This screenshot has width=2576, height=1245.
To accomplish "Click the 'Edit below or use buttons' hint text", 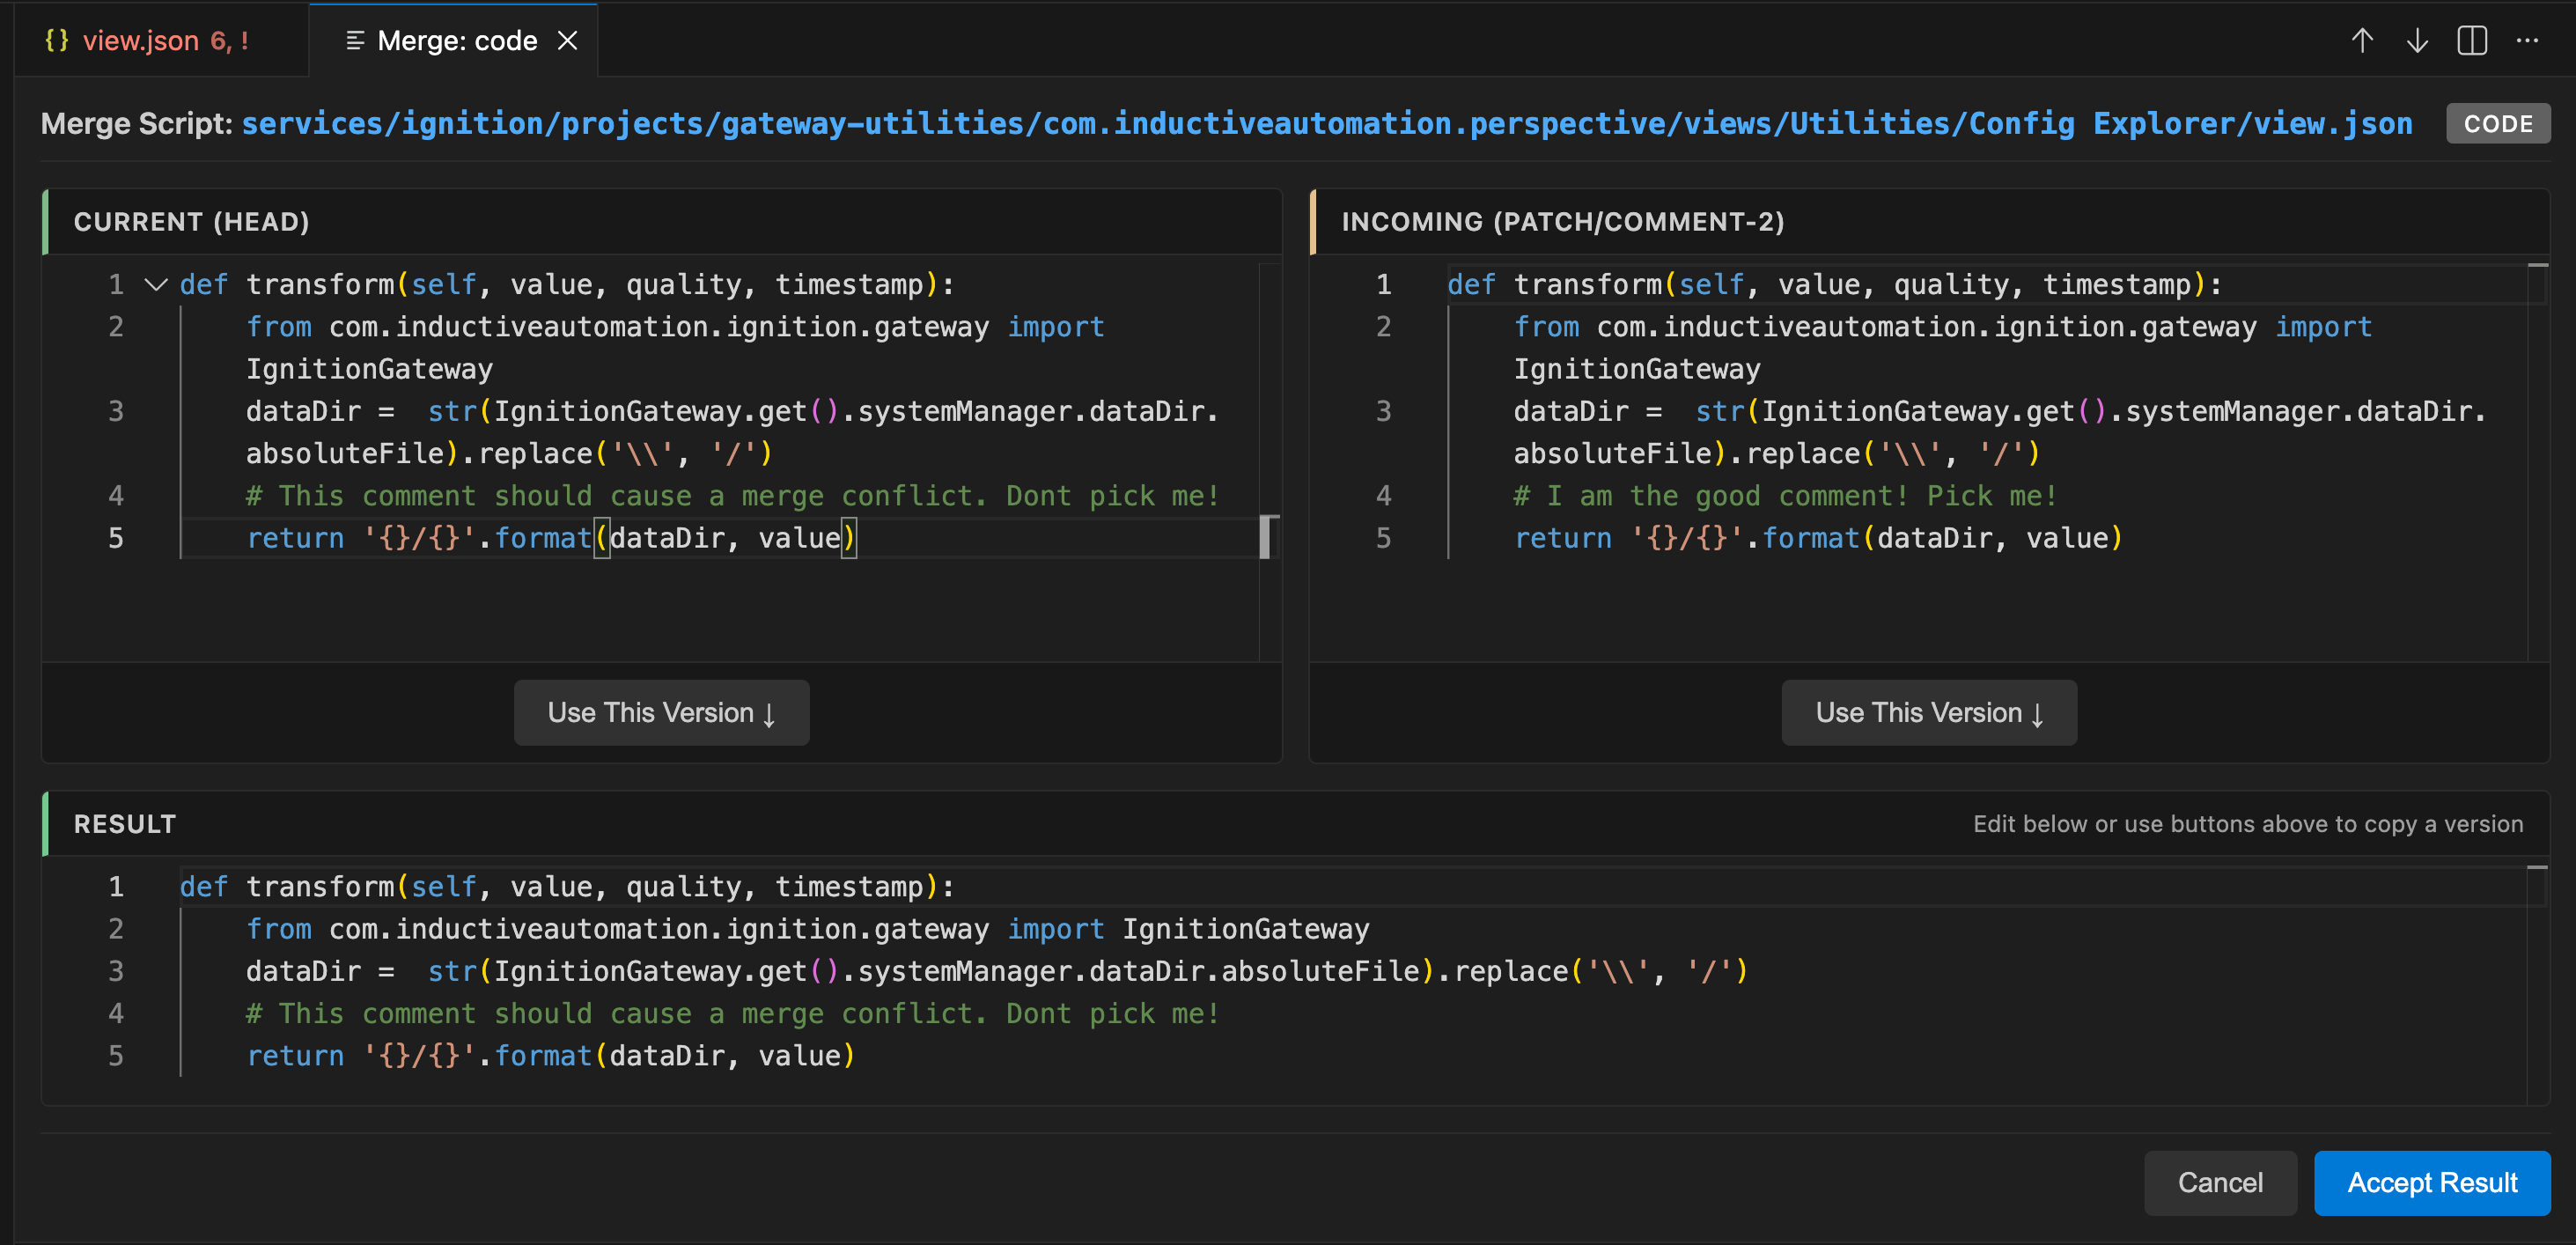I will tap(2247, 824).
